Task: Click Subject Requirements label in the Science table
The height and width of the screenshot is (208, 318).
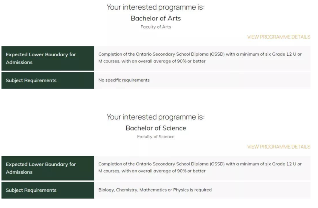Action: tap(31, 190)
